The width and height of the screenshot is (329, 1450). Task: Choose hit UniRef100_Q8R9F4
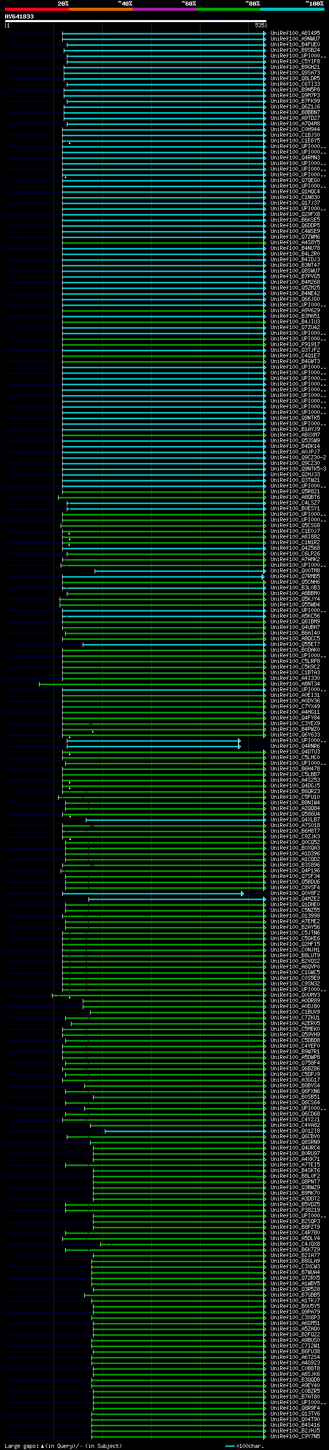point(295,1408)
